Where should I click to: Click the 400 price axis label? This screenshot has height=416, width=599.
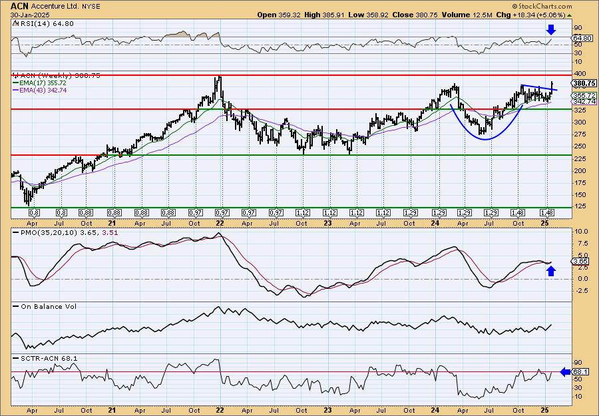580,74
